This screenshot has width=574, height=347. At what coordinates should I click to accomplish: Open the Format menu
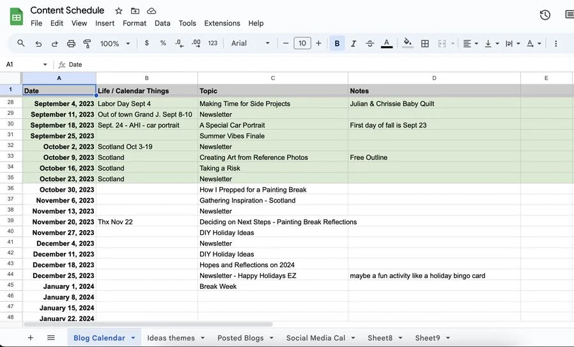(134, 23)
